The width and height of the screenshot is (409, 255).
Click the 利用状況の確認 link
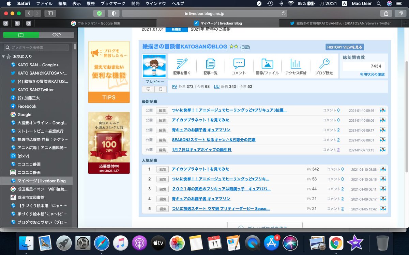(372, 74)
